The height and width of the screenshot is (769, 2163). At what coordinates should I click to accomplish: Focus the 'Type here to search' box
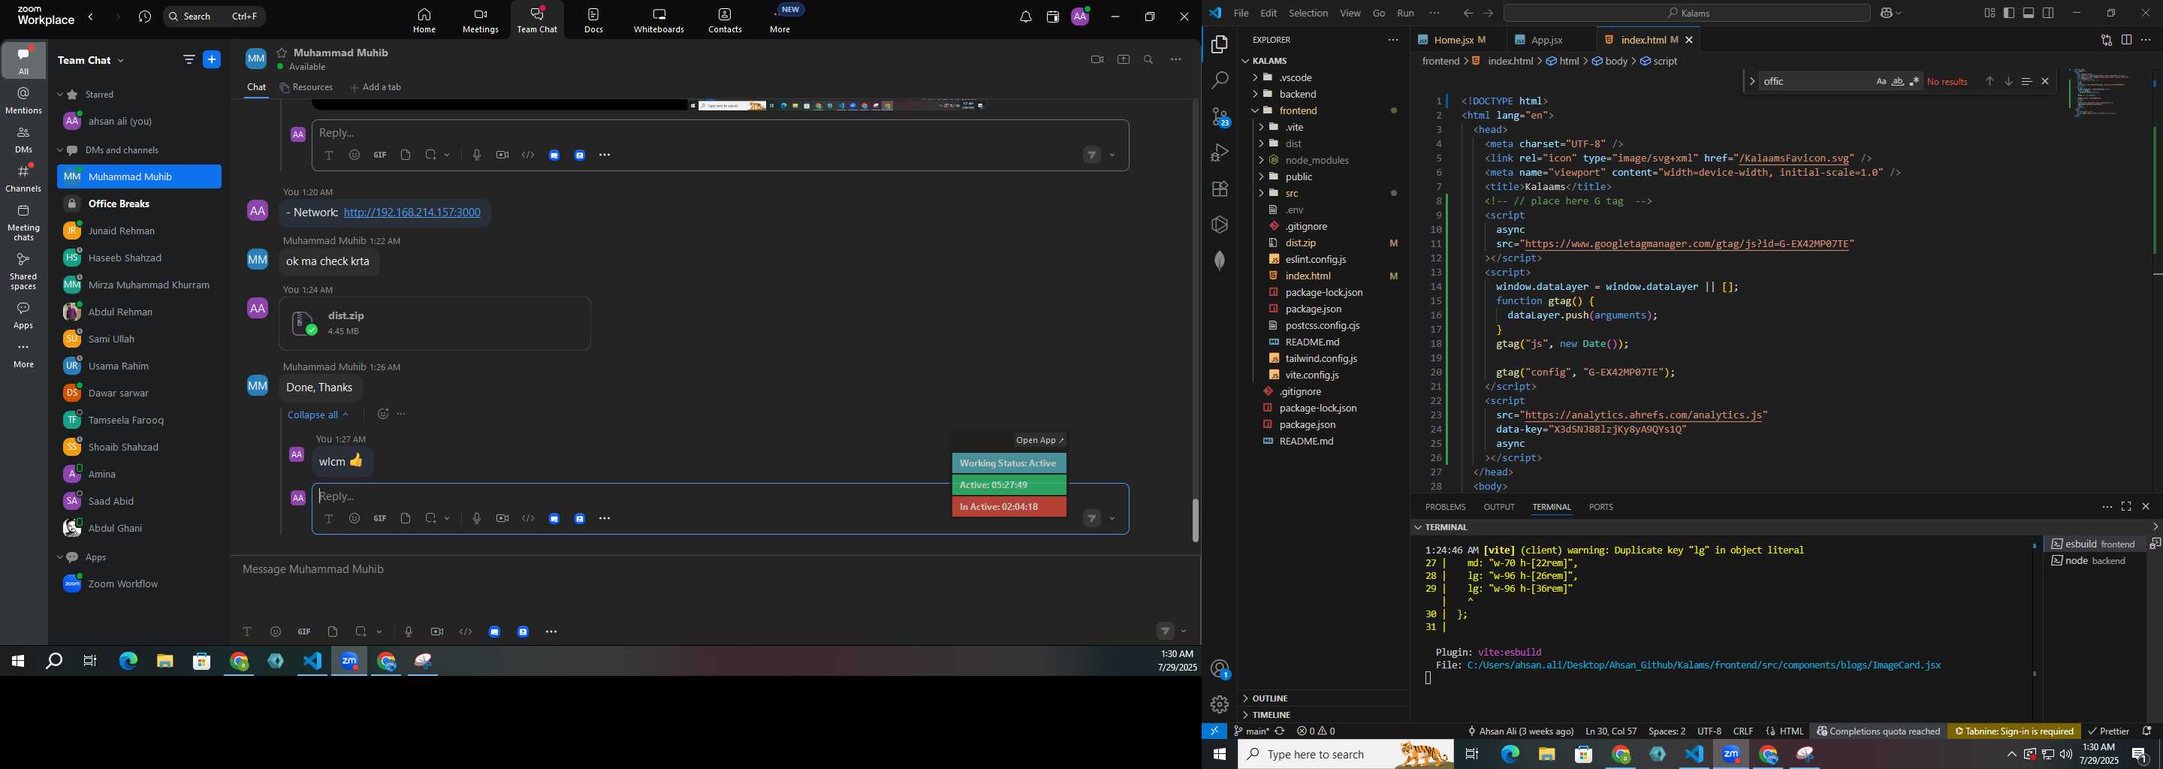pos(1345,755)
